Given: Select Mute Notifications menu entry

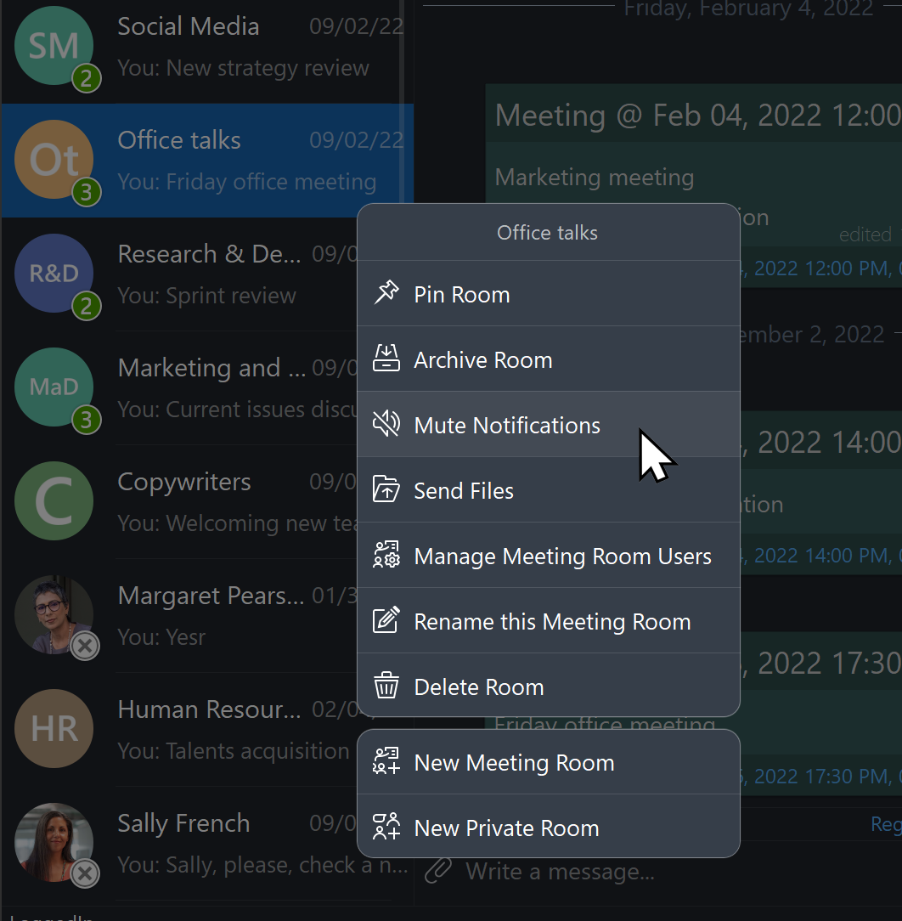Looking at the screenshot, I should tap(549, 424).
